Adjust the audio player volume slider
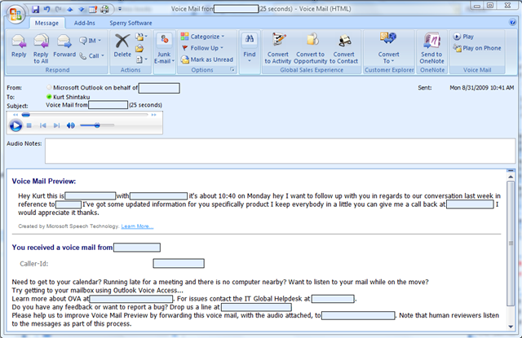The image size is (522, 338). coord(97,125)
